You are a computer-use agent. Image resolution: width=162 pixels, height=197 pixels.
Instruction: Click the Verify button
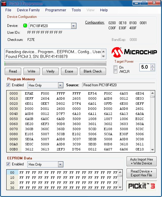pos(50,71)
